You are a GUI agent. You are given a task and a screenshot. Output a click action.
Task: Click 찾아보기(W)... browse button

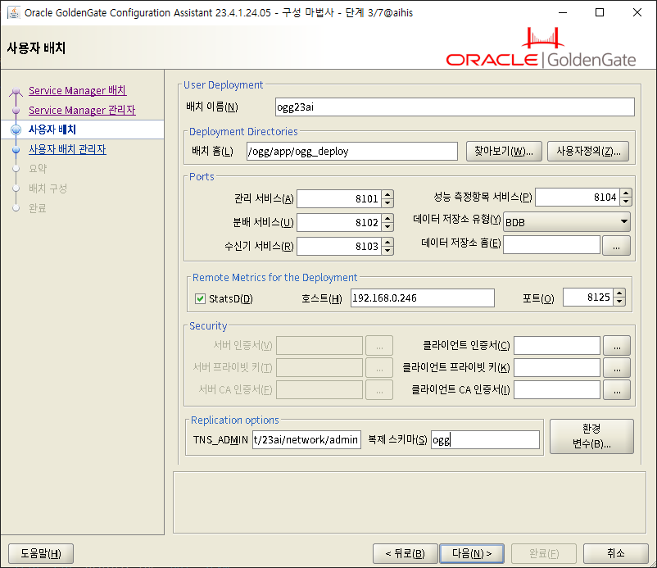tap(504, 152)
